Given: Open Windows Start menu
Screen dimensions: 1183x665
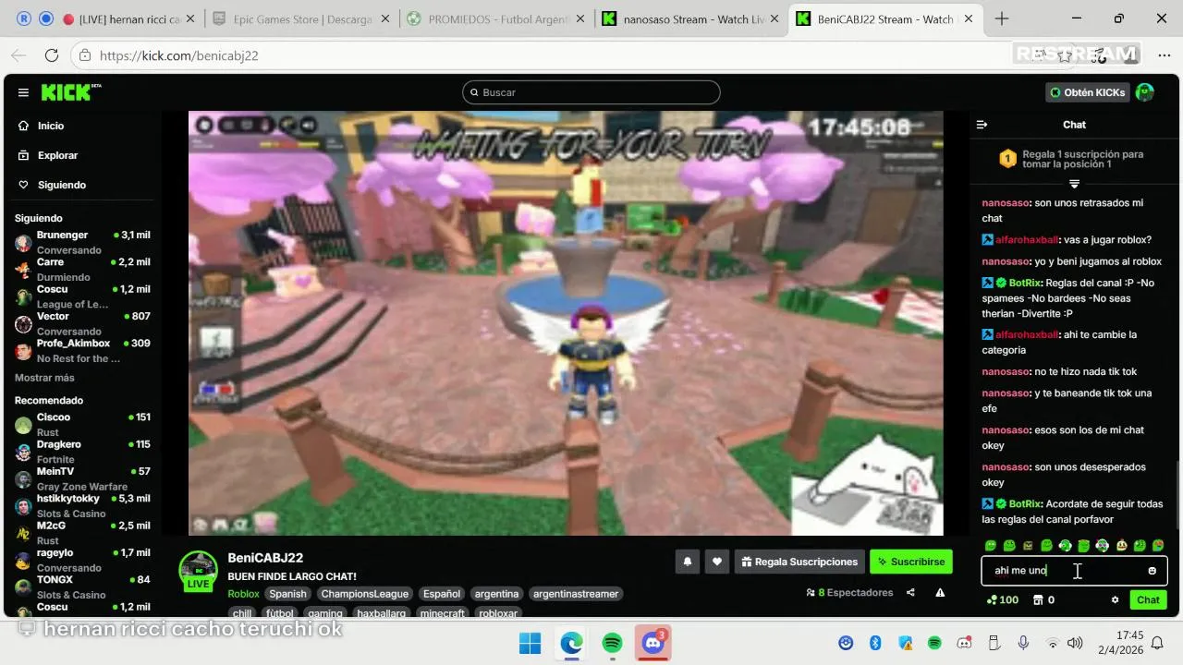Looking at the screenshot, I should coord(530,643).
